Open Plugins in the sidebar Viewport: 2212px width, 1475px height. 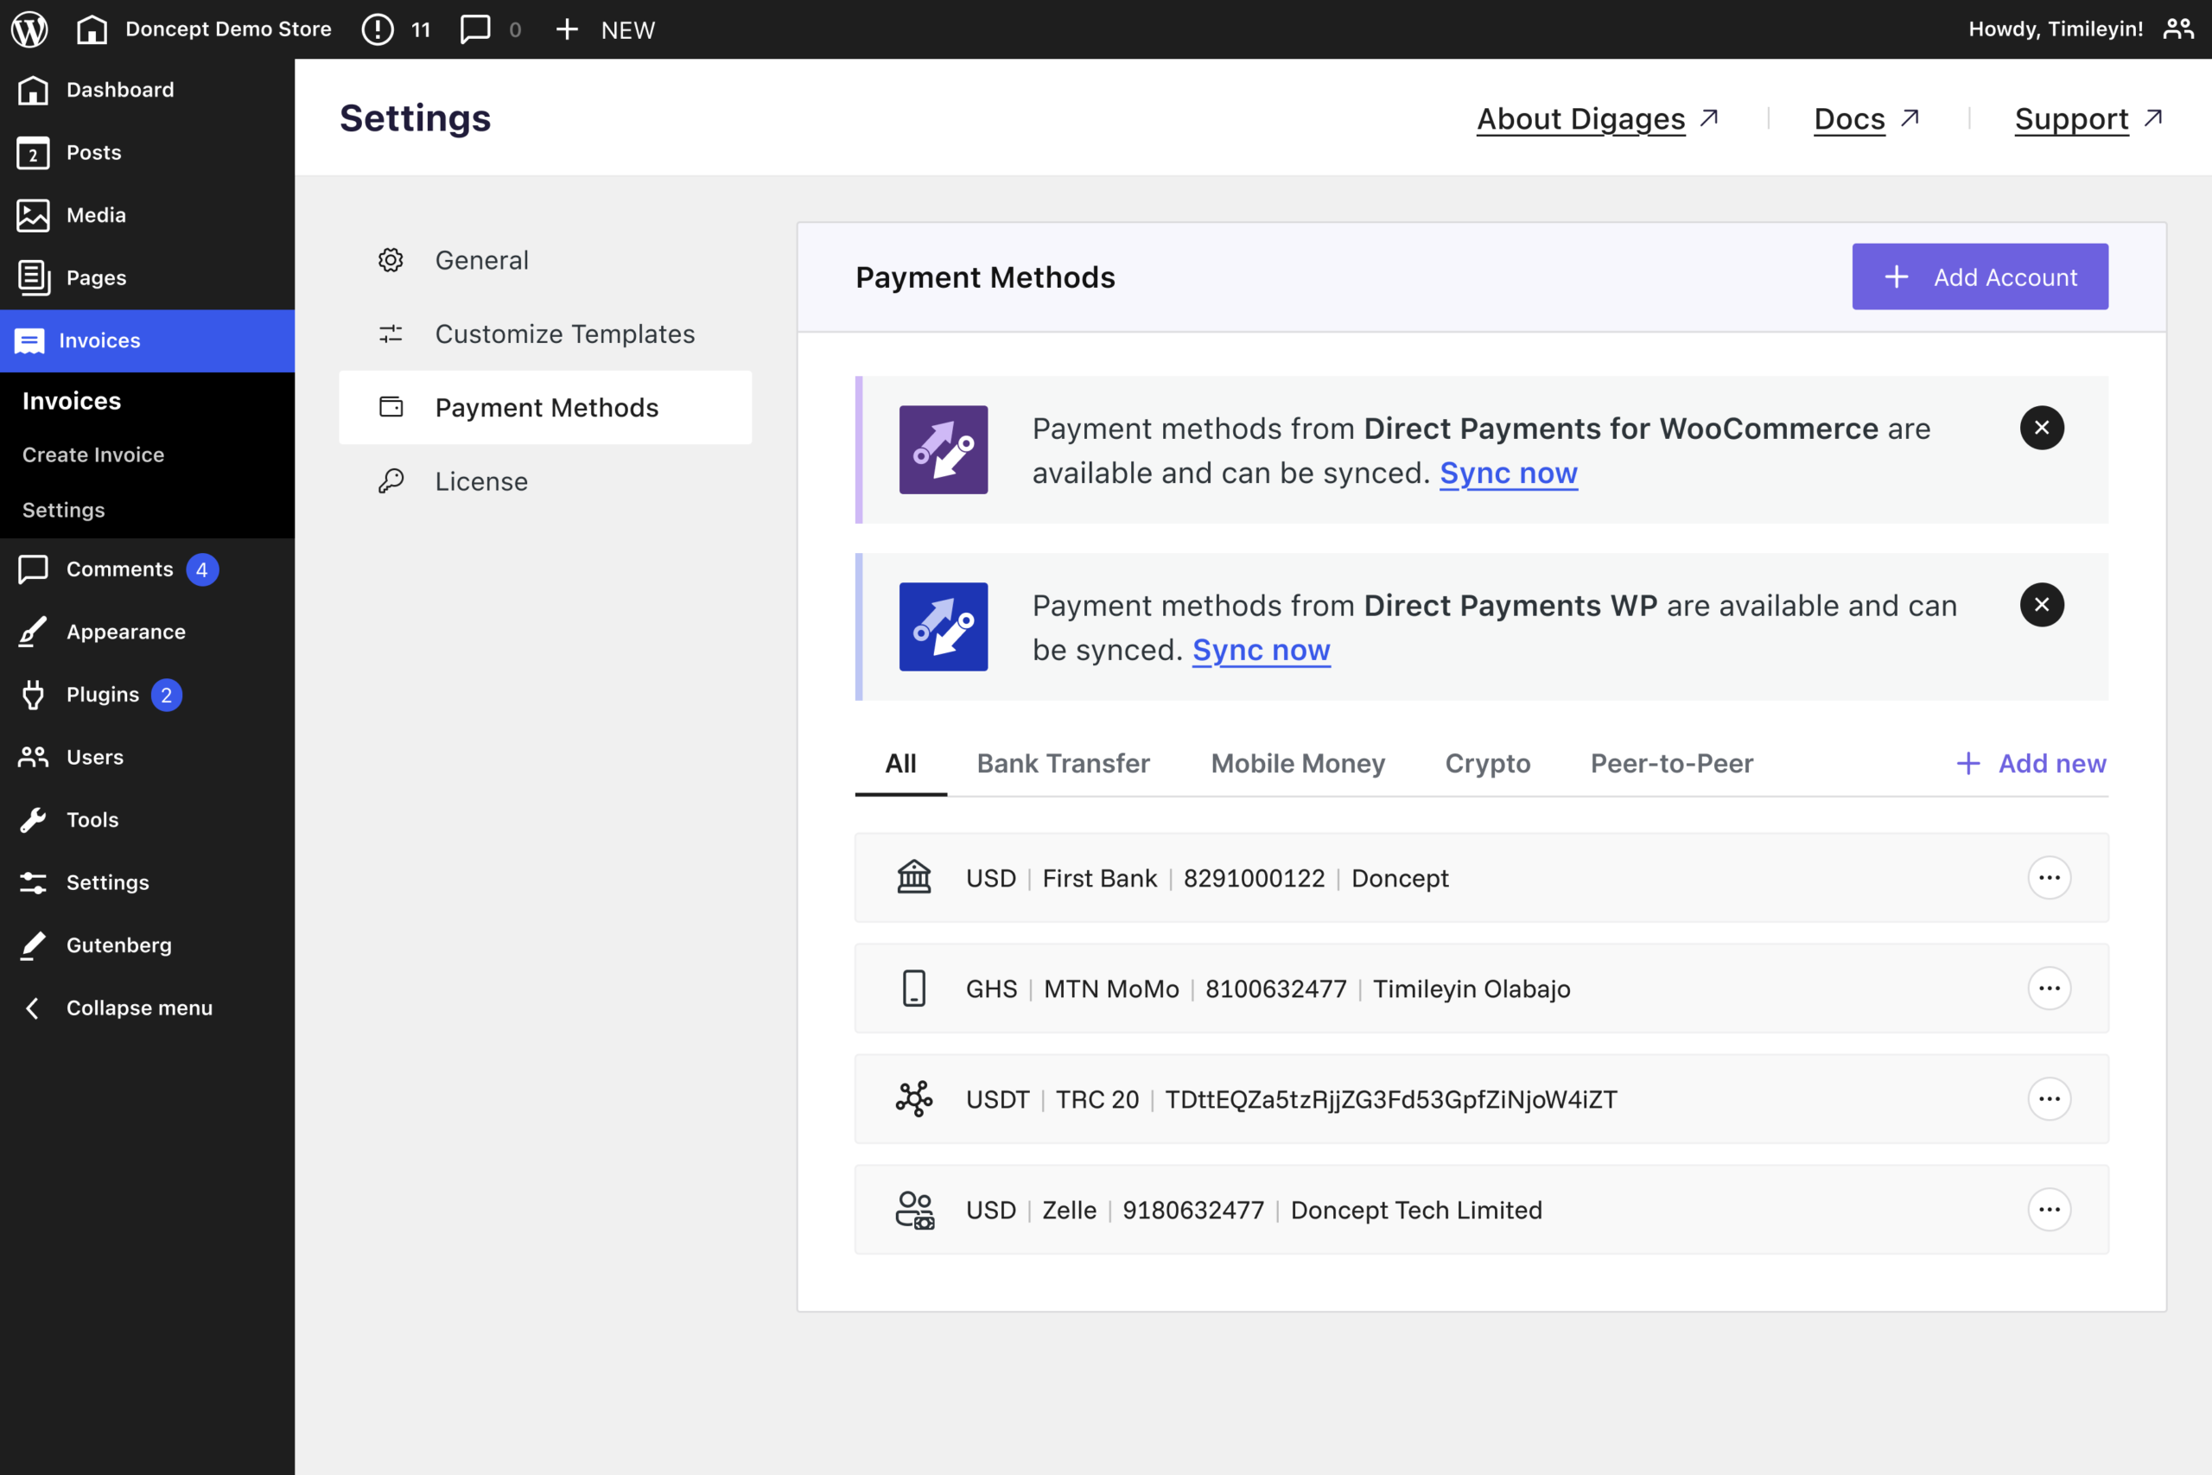click(103, 694)
